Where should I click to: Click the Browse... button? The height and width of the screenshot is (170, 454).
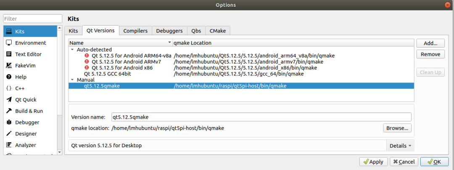(397, 128)
